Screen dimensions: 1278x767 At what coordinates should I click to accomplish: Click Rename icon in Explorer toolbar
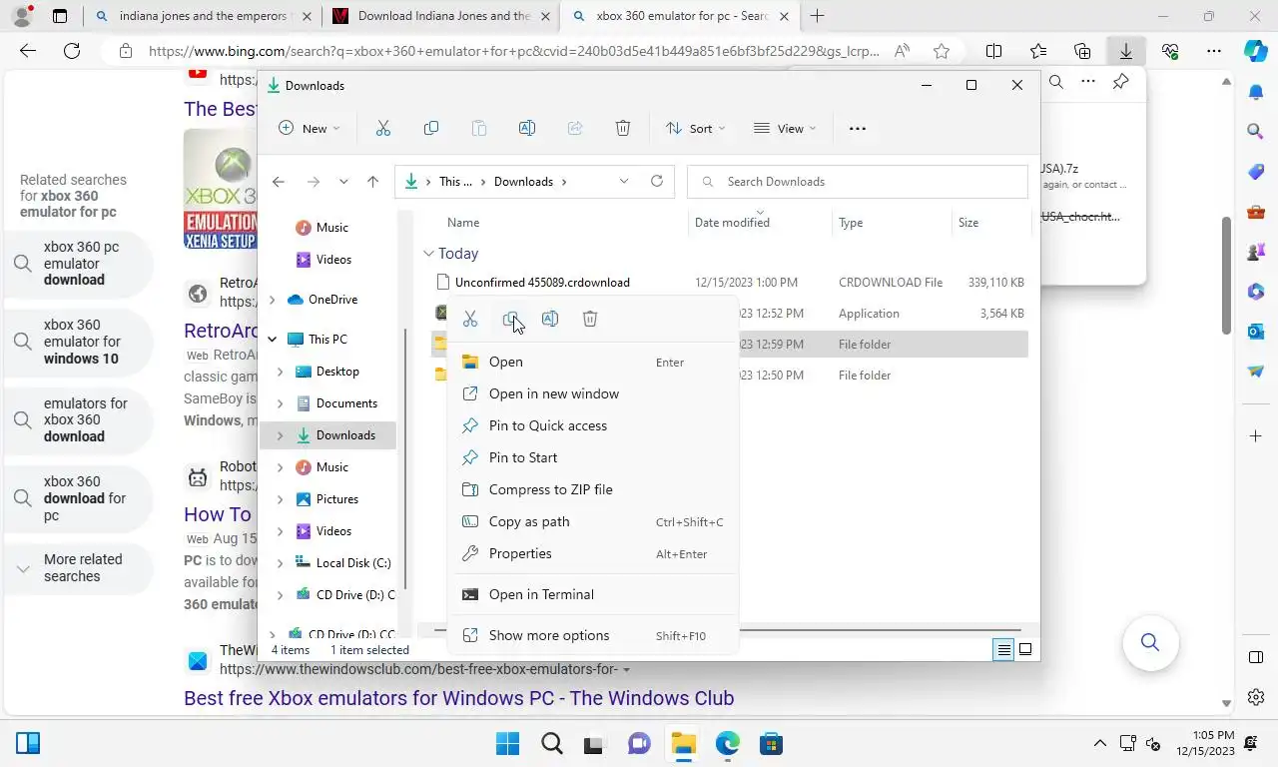pos(527,128)
